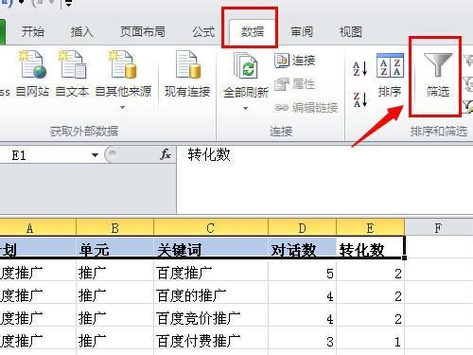Sort ascending with A-Z icon
This screenshot has height=355, width=473.
click(359, 68)
